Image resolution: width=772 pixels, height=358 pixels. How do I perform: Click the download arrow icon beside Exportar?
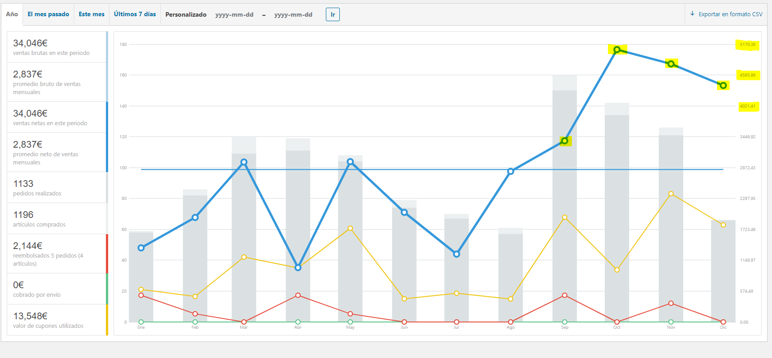pyautogui.click(x=692, y=14)
